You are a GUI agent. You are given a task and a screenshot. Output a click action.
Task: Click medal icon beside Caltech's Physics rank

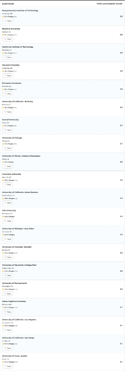pos(3,53)
